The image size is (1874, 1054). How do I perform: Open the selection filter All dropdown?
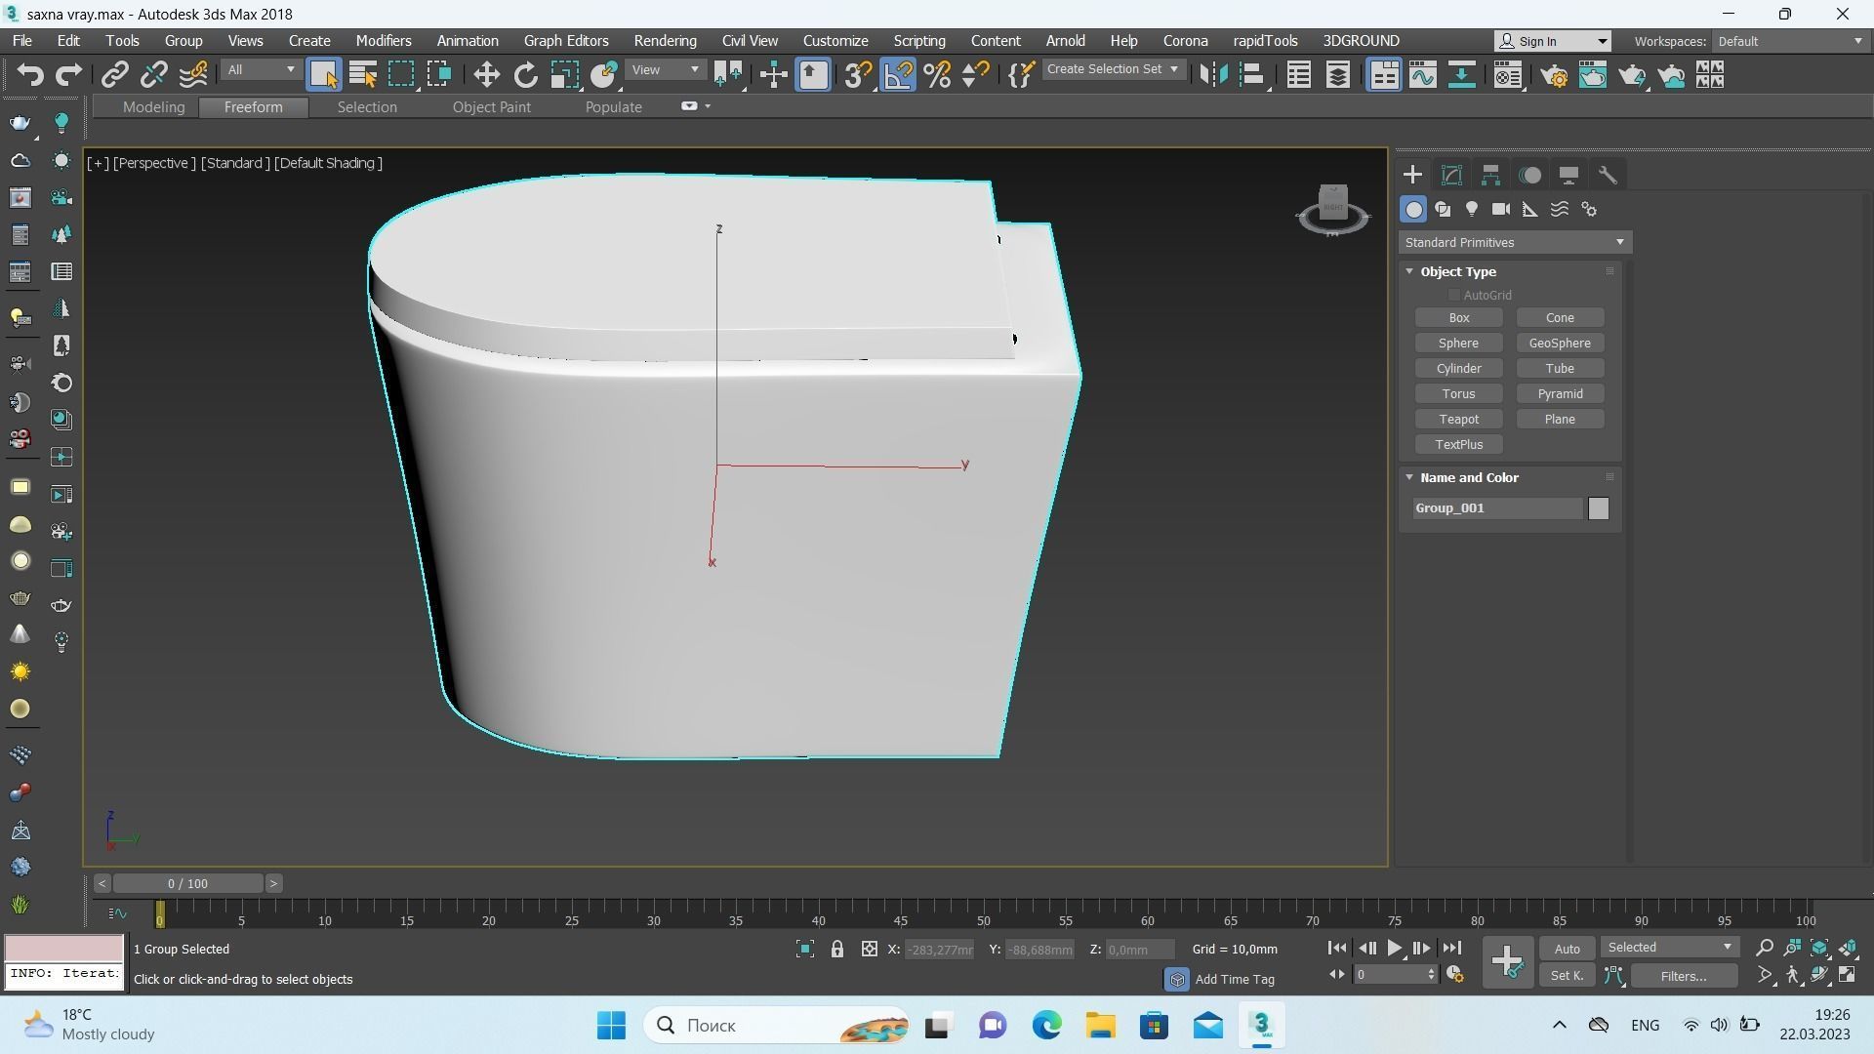pos(260,70)
